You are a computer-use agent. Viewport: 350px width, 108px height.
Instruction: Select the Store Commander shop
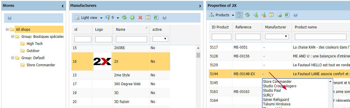click(41, 65)
